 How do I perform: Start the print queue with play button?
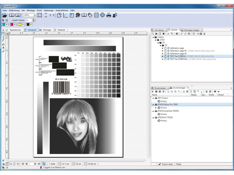pyautogui.click(x=153, y=91)
